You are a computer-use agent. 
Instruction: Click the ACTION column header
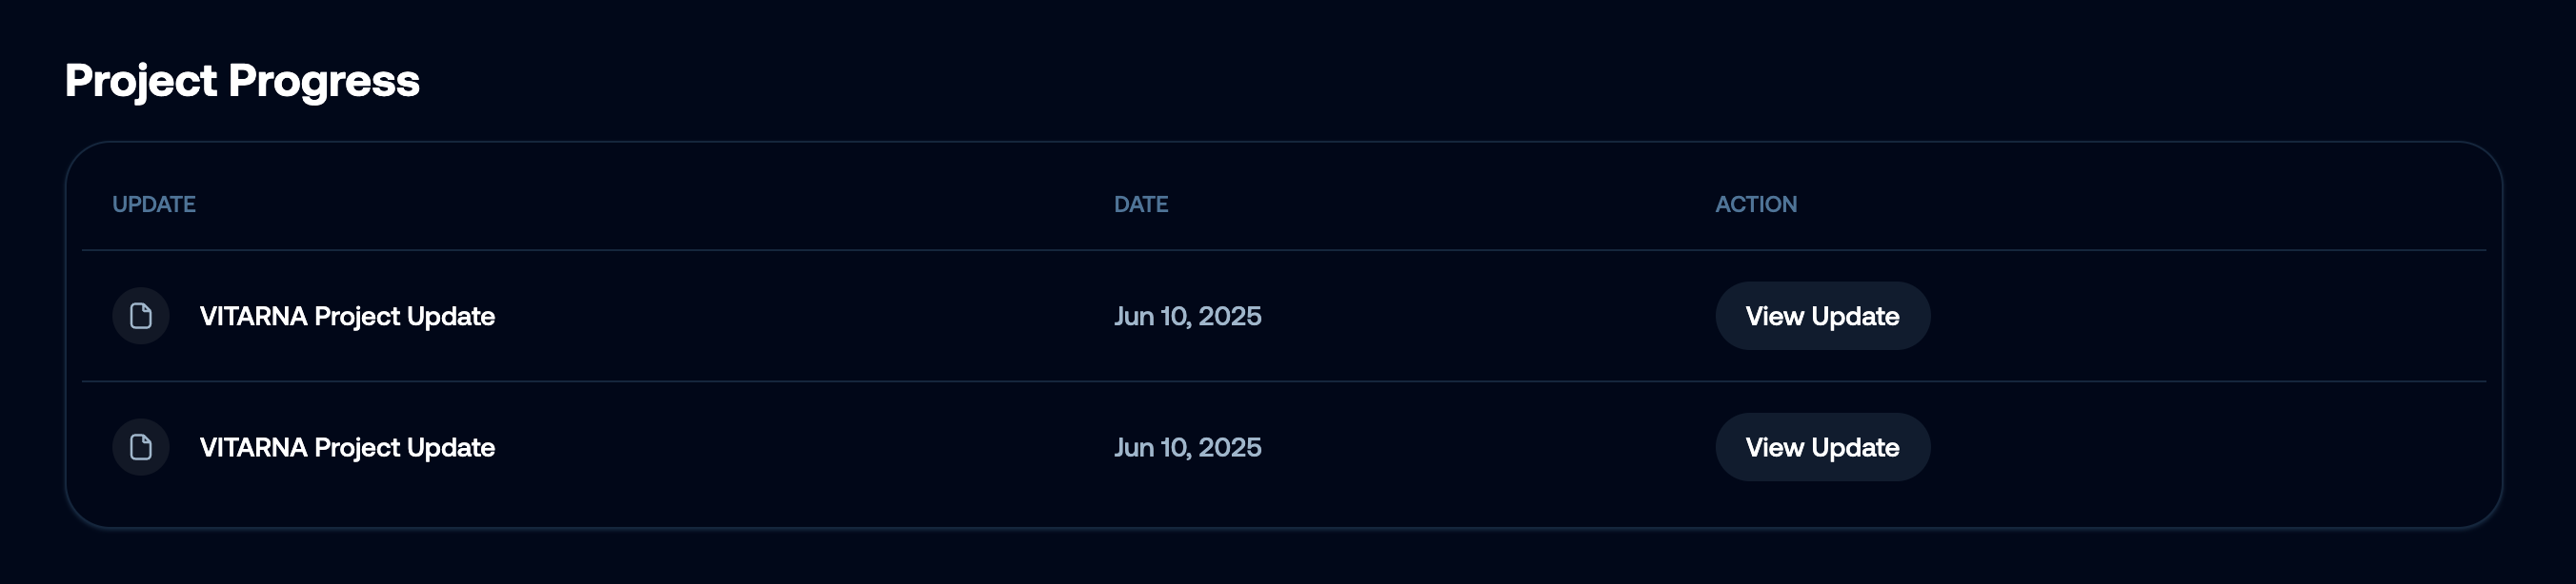pyautogui.click(x=1756, y=204)
